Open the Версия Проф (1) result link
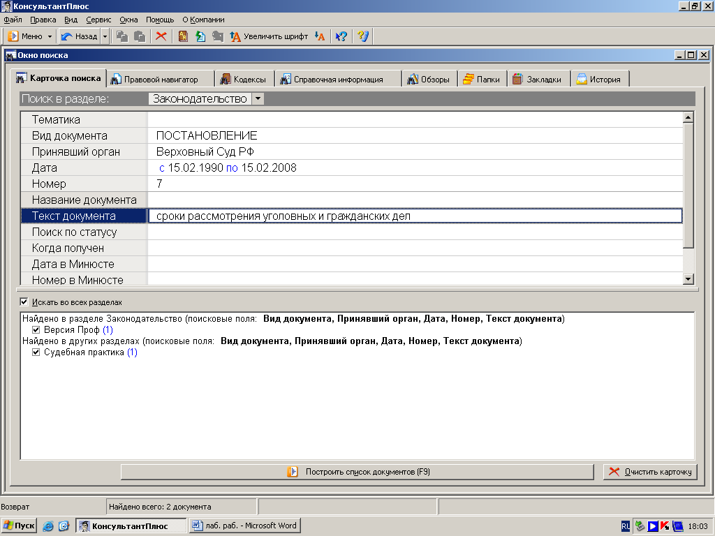This screenshot has width=715, height=536. tap(78, 329)
